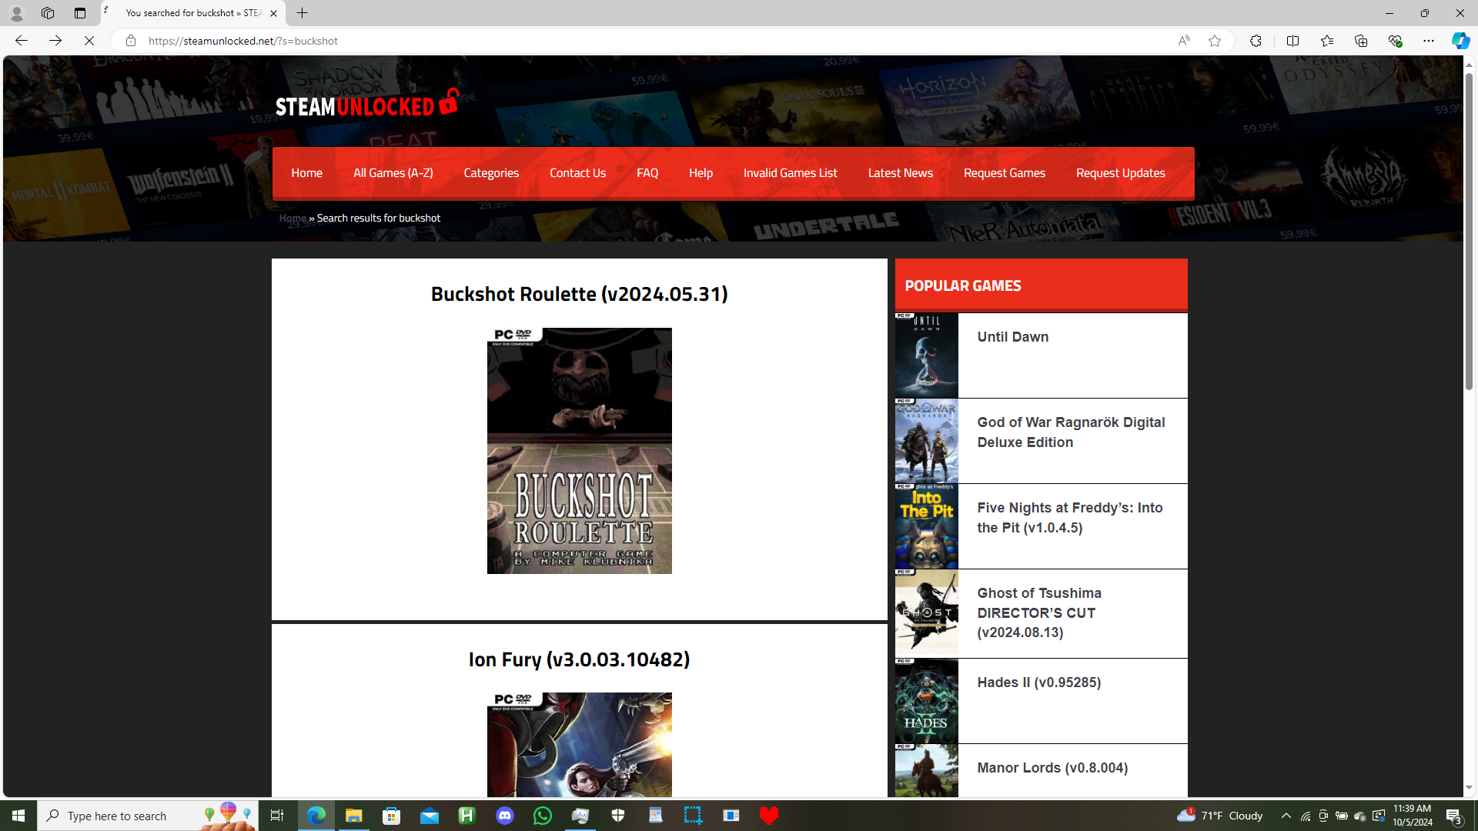
Task: Click the Buckshot Roulette cover image
Action: (579, 451)
